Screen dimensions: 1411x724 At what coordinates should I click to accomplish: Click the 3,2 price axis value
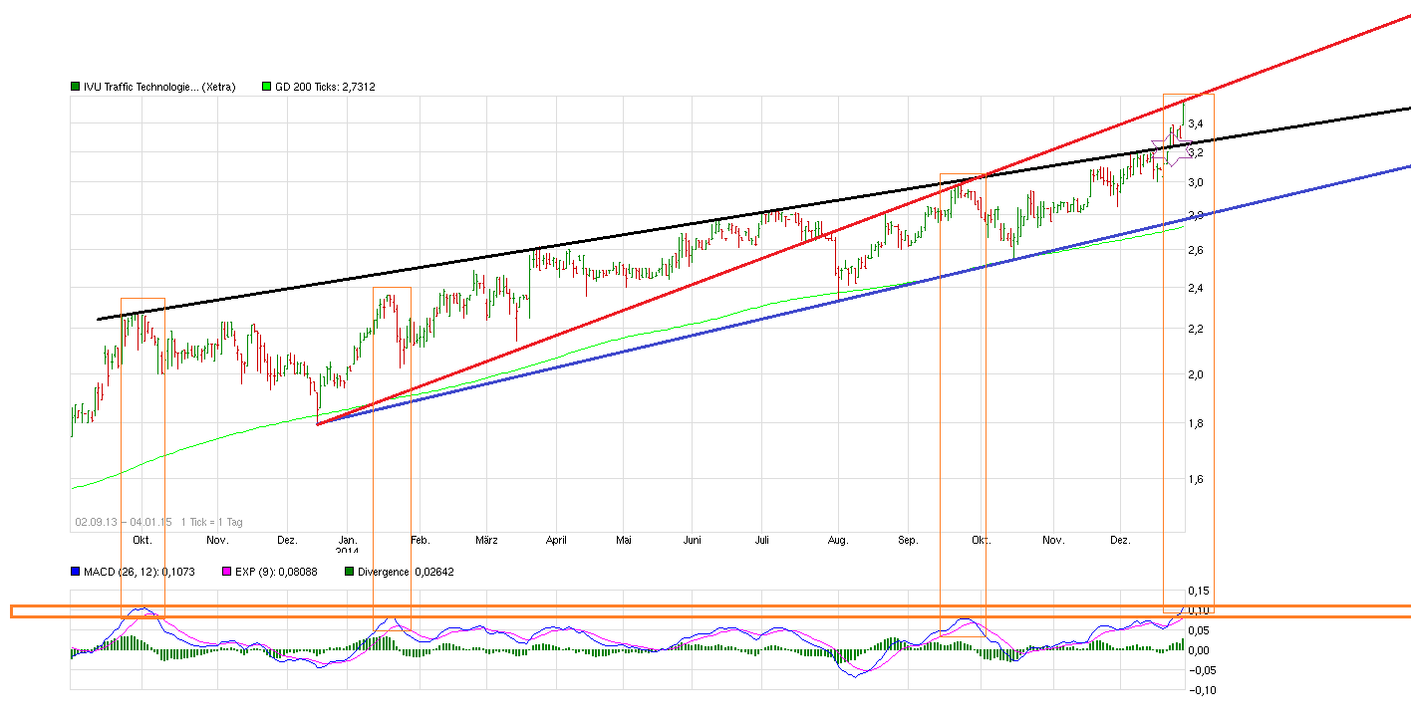1195,152
